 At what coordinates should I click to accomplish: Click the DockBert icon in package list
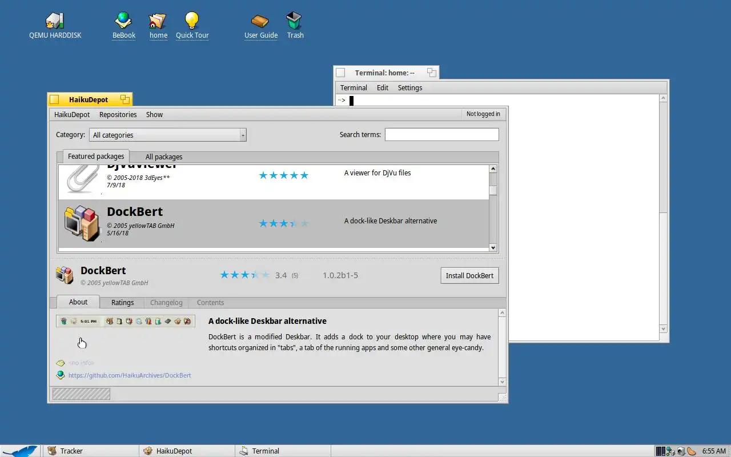81,223
